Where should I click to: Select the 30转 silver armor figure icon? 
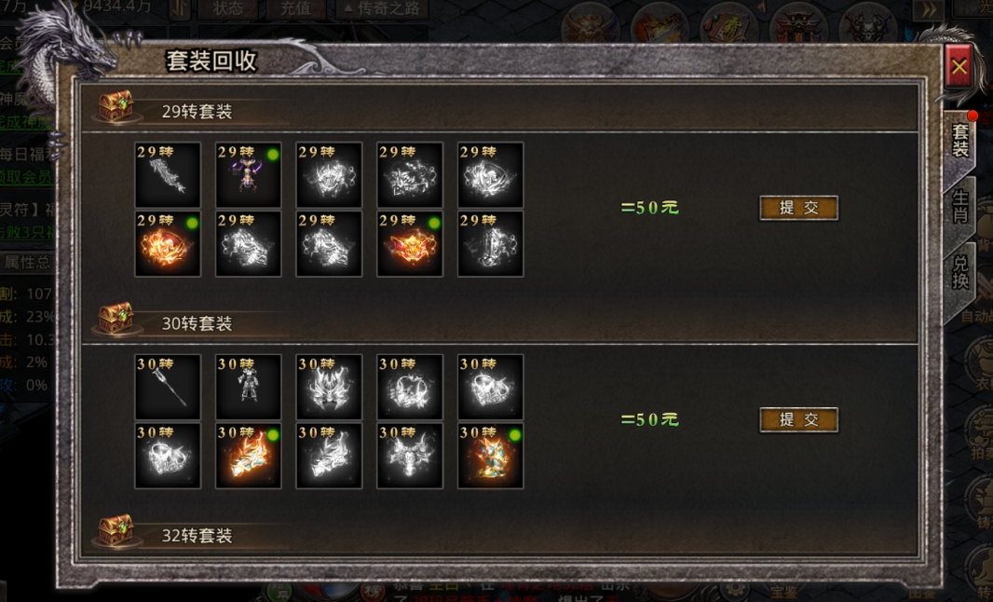pos(248,387)
